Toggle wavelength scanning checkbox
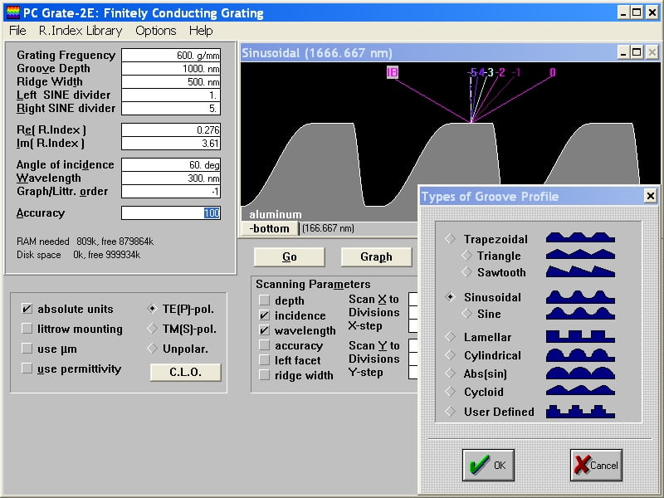 pos(264,330)
